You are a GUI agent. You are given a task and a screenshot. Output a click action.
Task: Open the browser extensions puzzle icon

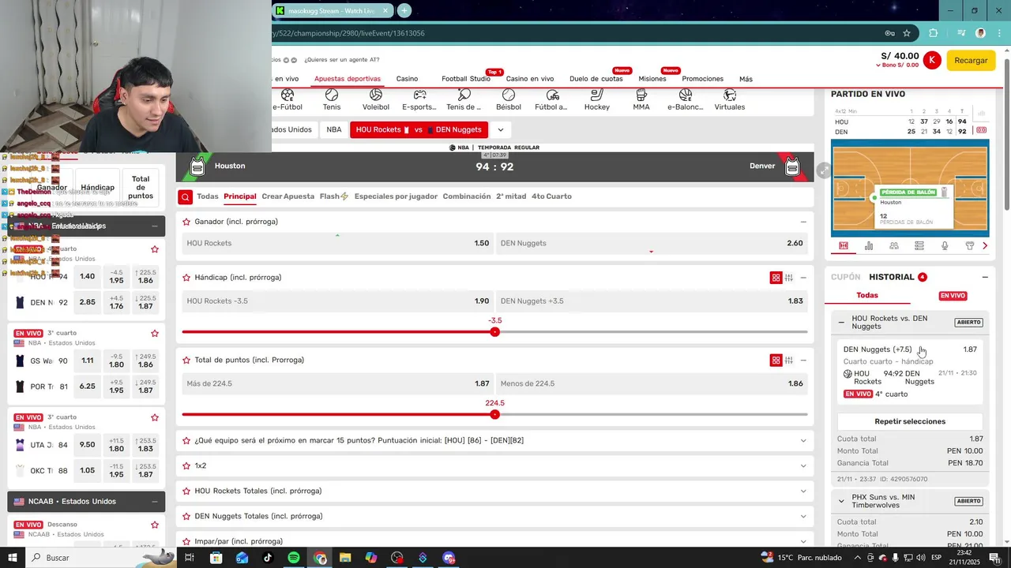pos(934,33)
